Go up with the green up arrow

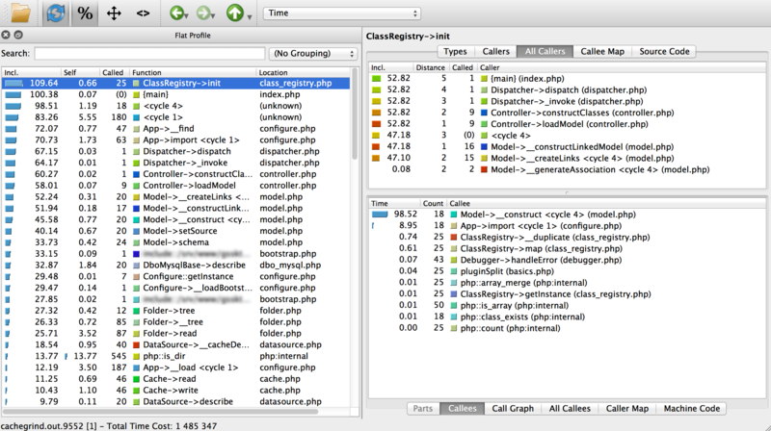coord(234,13)
